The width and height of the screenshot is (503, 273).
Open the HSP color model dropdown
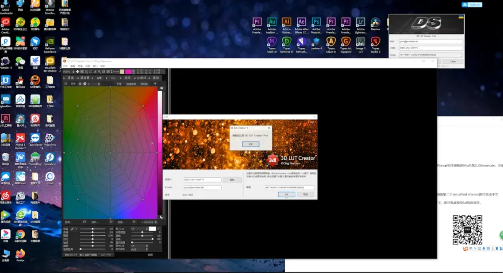(68, 71)
